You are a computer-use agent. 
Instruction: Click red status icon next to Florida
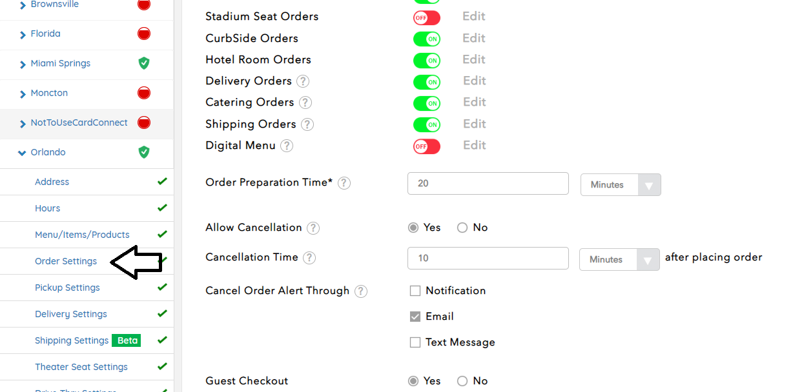[x=144, y=34]
